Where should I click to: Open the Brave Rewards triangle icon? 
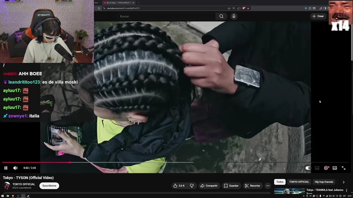click(x=248, y=8)
